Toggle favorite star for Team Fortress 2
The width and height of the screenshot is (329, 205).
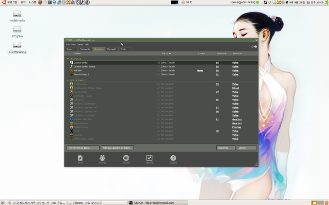coord(159,74)
